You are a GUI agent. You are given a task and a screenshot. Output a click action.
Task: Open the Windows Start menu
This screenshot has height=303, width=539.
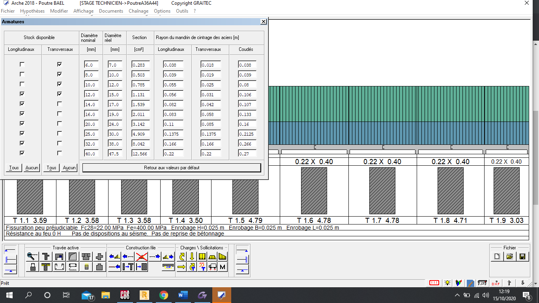pos(9,295)
